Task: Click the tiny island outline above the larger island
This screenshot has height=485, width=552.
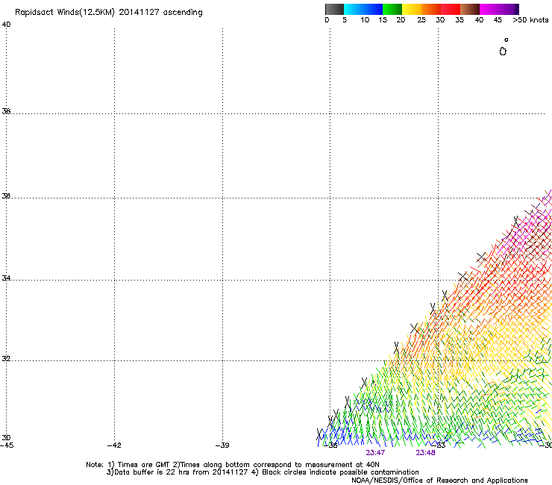Action: coord(506,40)
